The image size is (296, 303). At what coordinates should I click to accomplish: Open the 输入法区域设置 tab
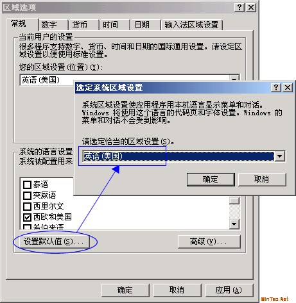click(192, 25)
